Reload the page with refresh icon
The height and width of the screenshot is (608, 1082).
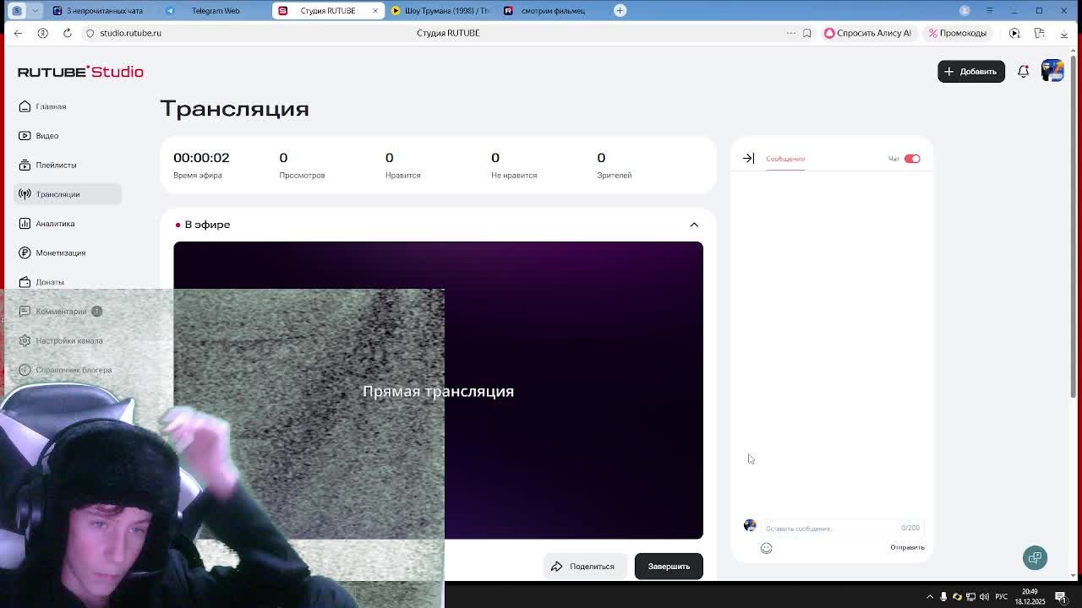pos(67,33)
